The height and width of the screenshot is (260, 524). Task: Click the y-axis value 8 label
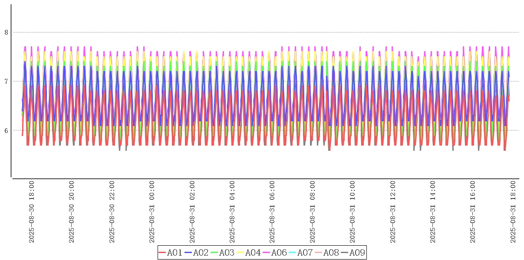pyautogui.click(x=6, y=32)
